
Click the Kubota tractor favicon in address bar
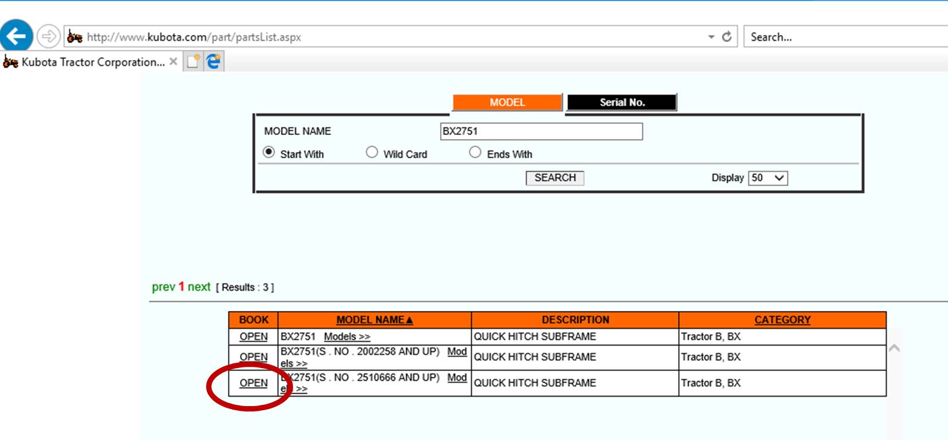[74, 37]
